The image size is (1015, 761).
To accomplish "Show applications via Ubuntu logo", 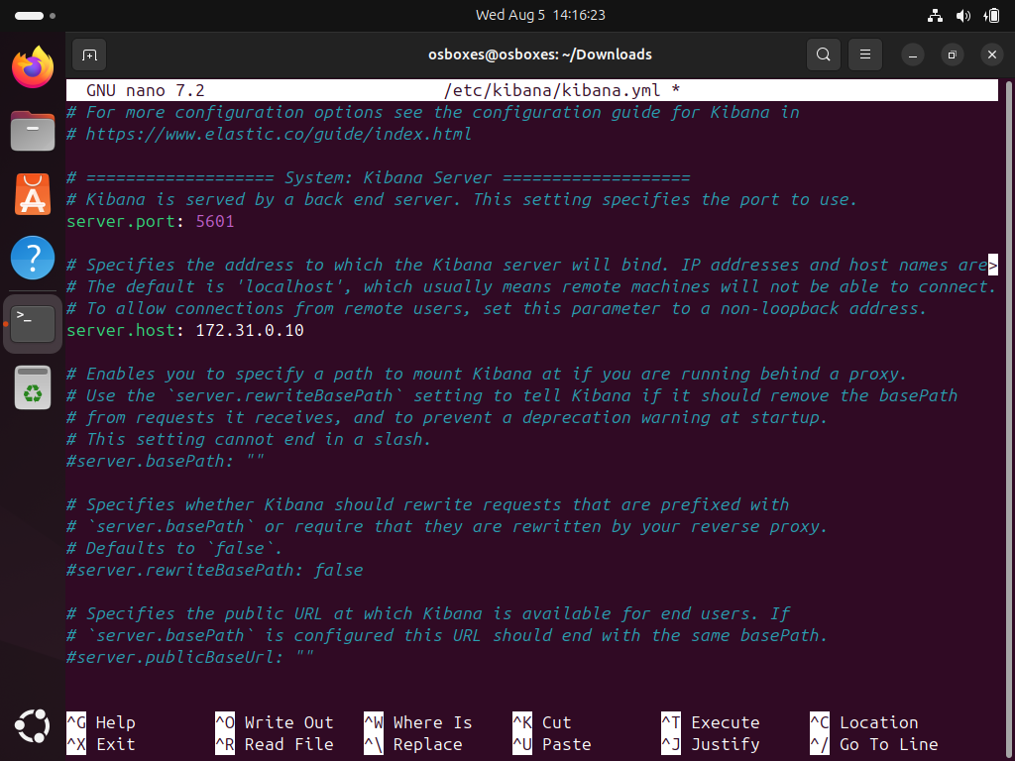I will point(33,726).
